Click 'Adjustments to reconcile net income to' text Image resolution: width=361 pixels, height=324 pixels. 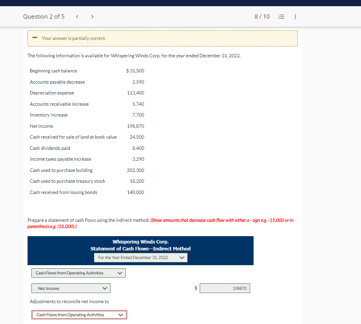(x=69, y=302)
